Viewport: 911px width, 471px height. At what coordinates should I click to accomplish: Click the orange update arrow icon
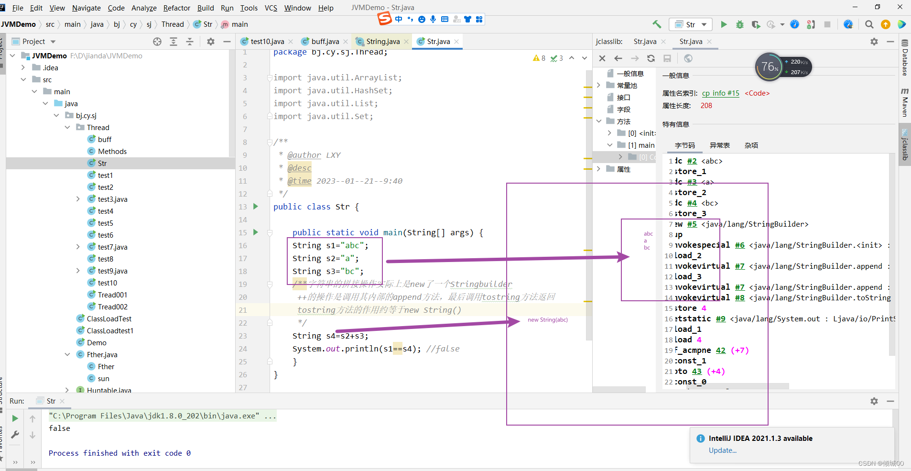click(886, 24)
